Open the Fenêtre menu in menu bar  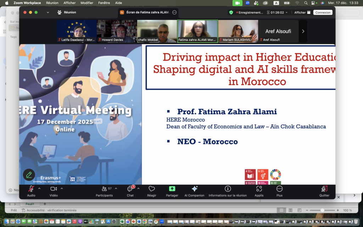(104, 3)
